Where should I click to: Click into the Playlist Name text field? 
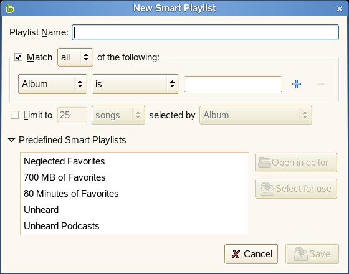[205, 32]
